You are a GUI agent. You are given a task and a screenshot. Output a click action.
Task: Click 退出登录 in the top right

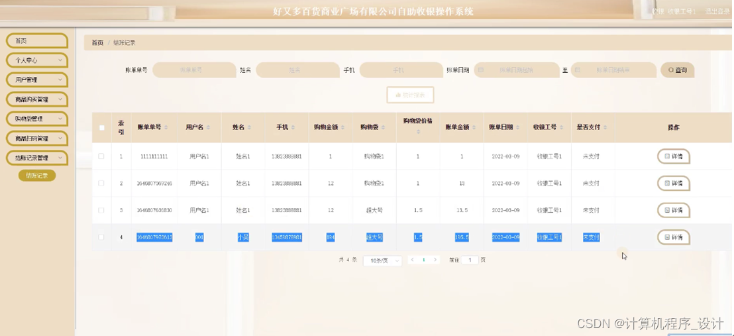click(x=717, y=11)
